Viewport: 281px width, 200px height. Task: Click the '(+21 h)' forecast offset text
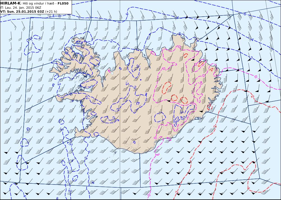(51, 12)
